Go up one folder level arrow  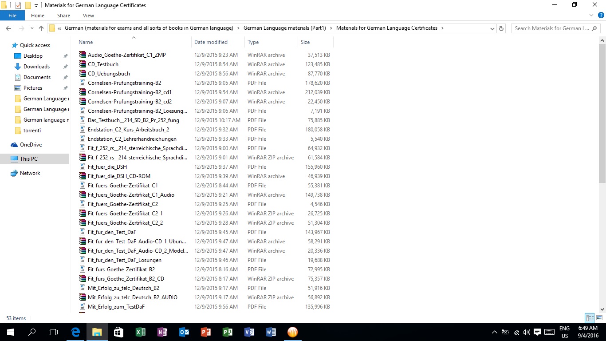[x=41, y=28]
